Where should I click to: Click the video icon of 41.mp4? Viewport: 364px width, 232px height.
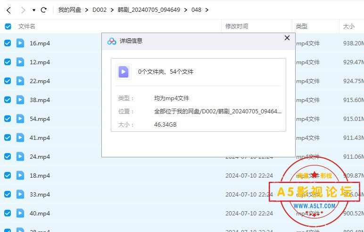pyautogui.click(x=20, y=137)
